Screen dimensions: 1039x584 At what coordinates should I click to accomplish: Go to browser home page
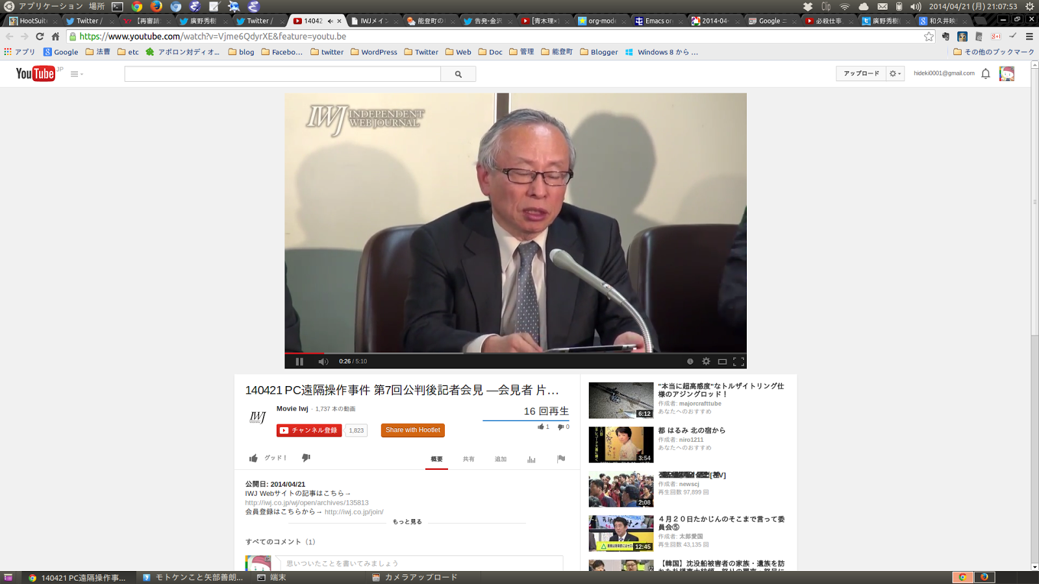pos(55,36)
